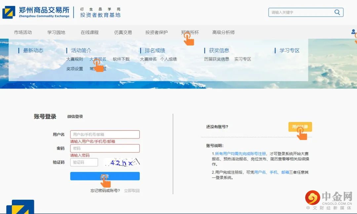The height and width of the screenshot is (214, 357).
Task: Open the 在线课程 menu
Action: (90, 32)
